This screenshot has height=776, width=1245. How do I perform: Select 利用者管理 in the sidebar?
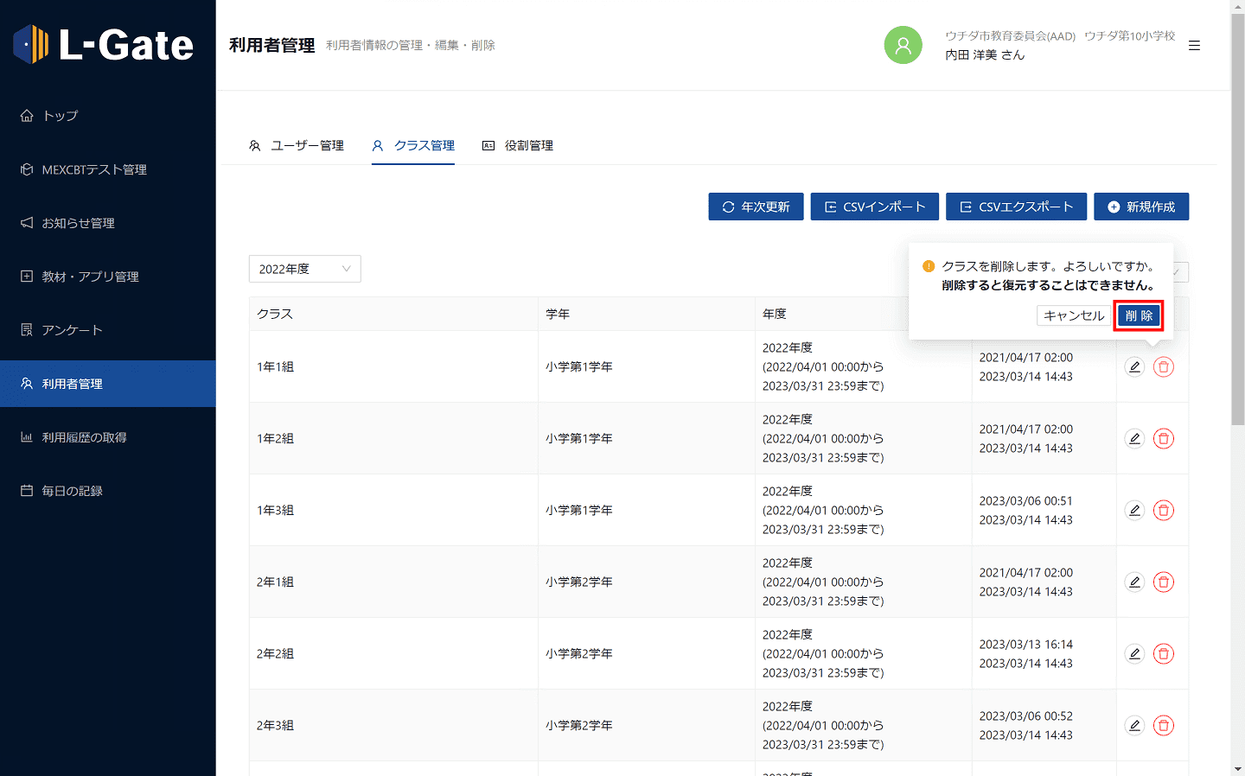click(x=108, y=384)
